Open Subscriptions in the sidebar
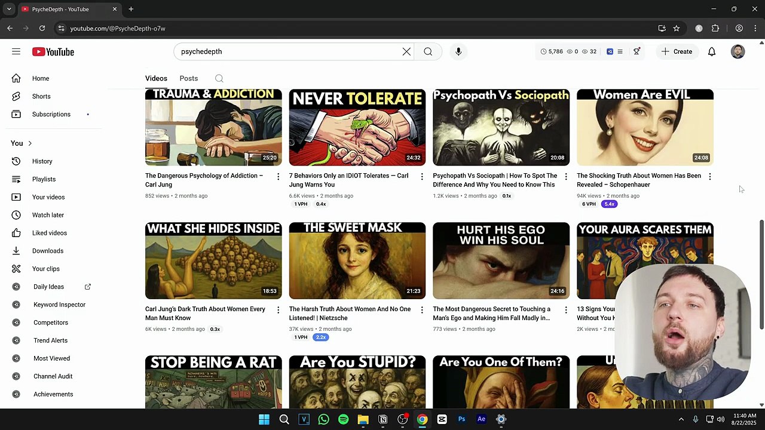 tap(53, 114)
